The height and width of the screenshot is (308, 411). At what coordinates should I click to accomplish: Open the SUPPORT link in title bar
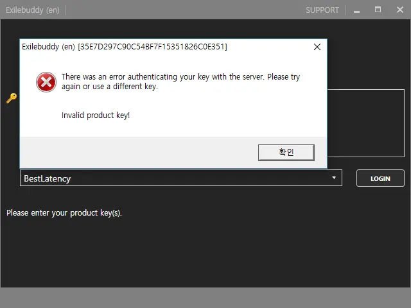point(322,10)
